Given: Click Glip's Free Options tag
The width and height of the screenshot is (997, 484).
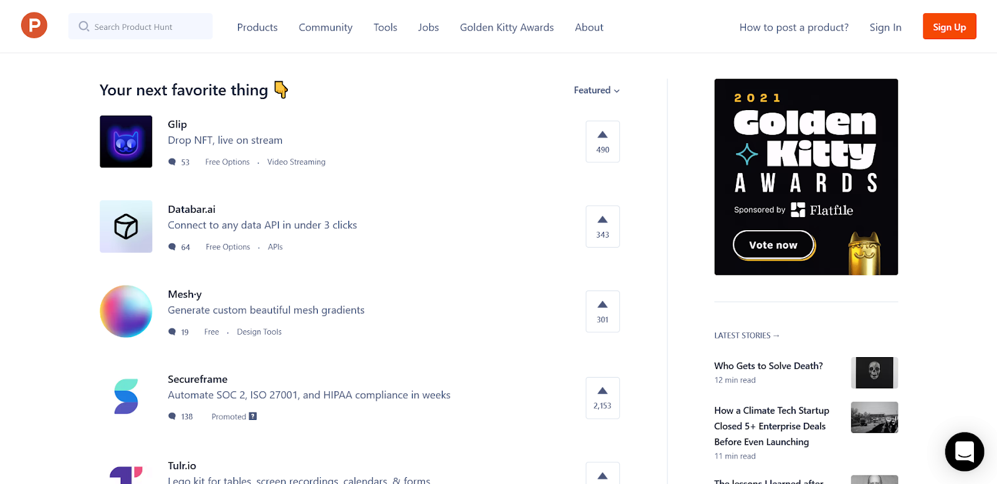Looking at the screenshot, I should 227,162.
